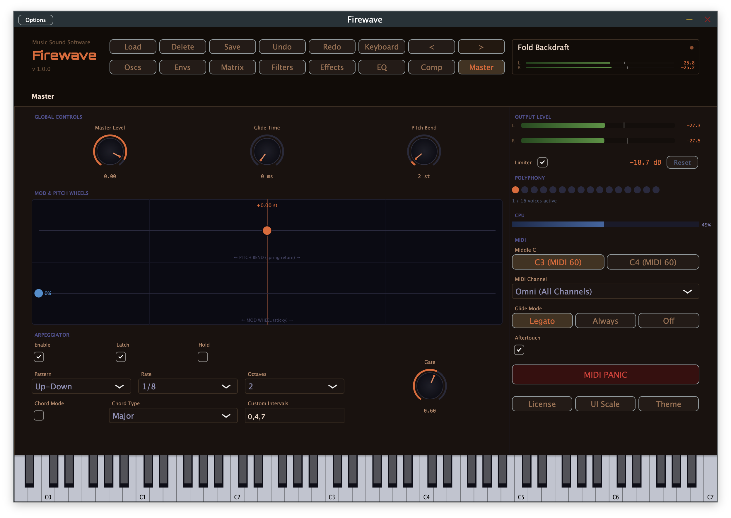Open the Envs tab

pos(182,67)
